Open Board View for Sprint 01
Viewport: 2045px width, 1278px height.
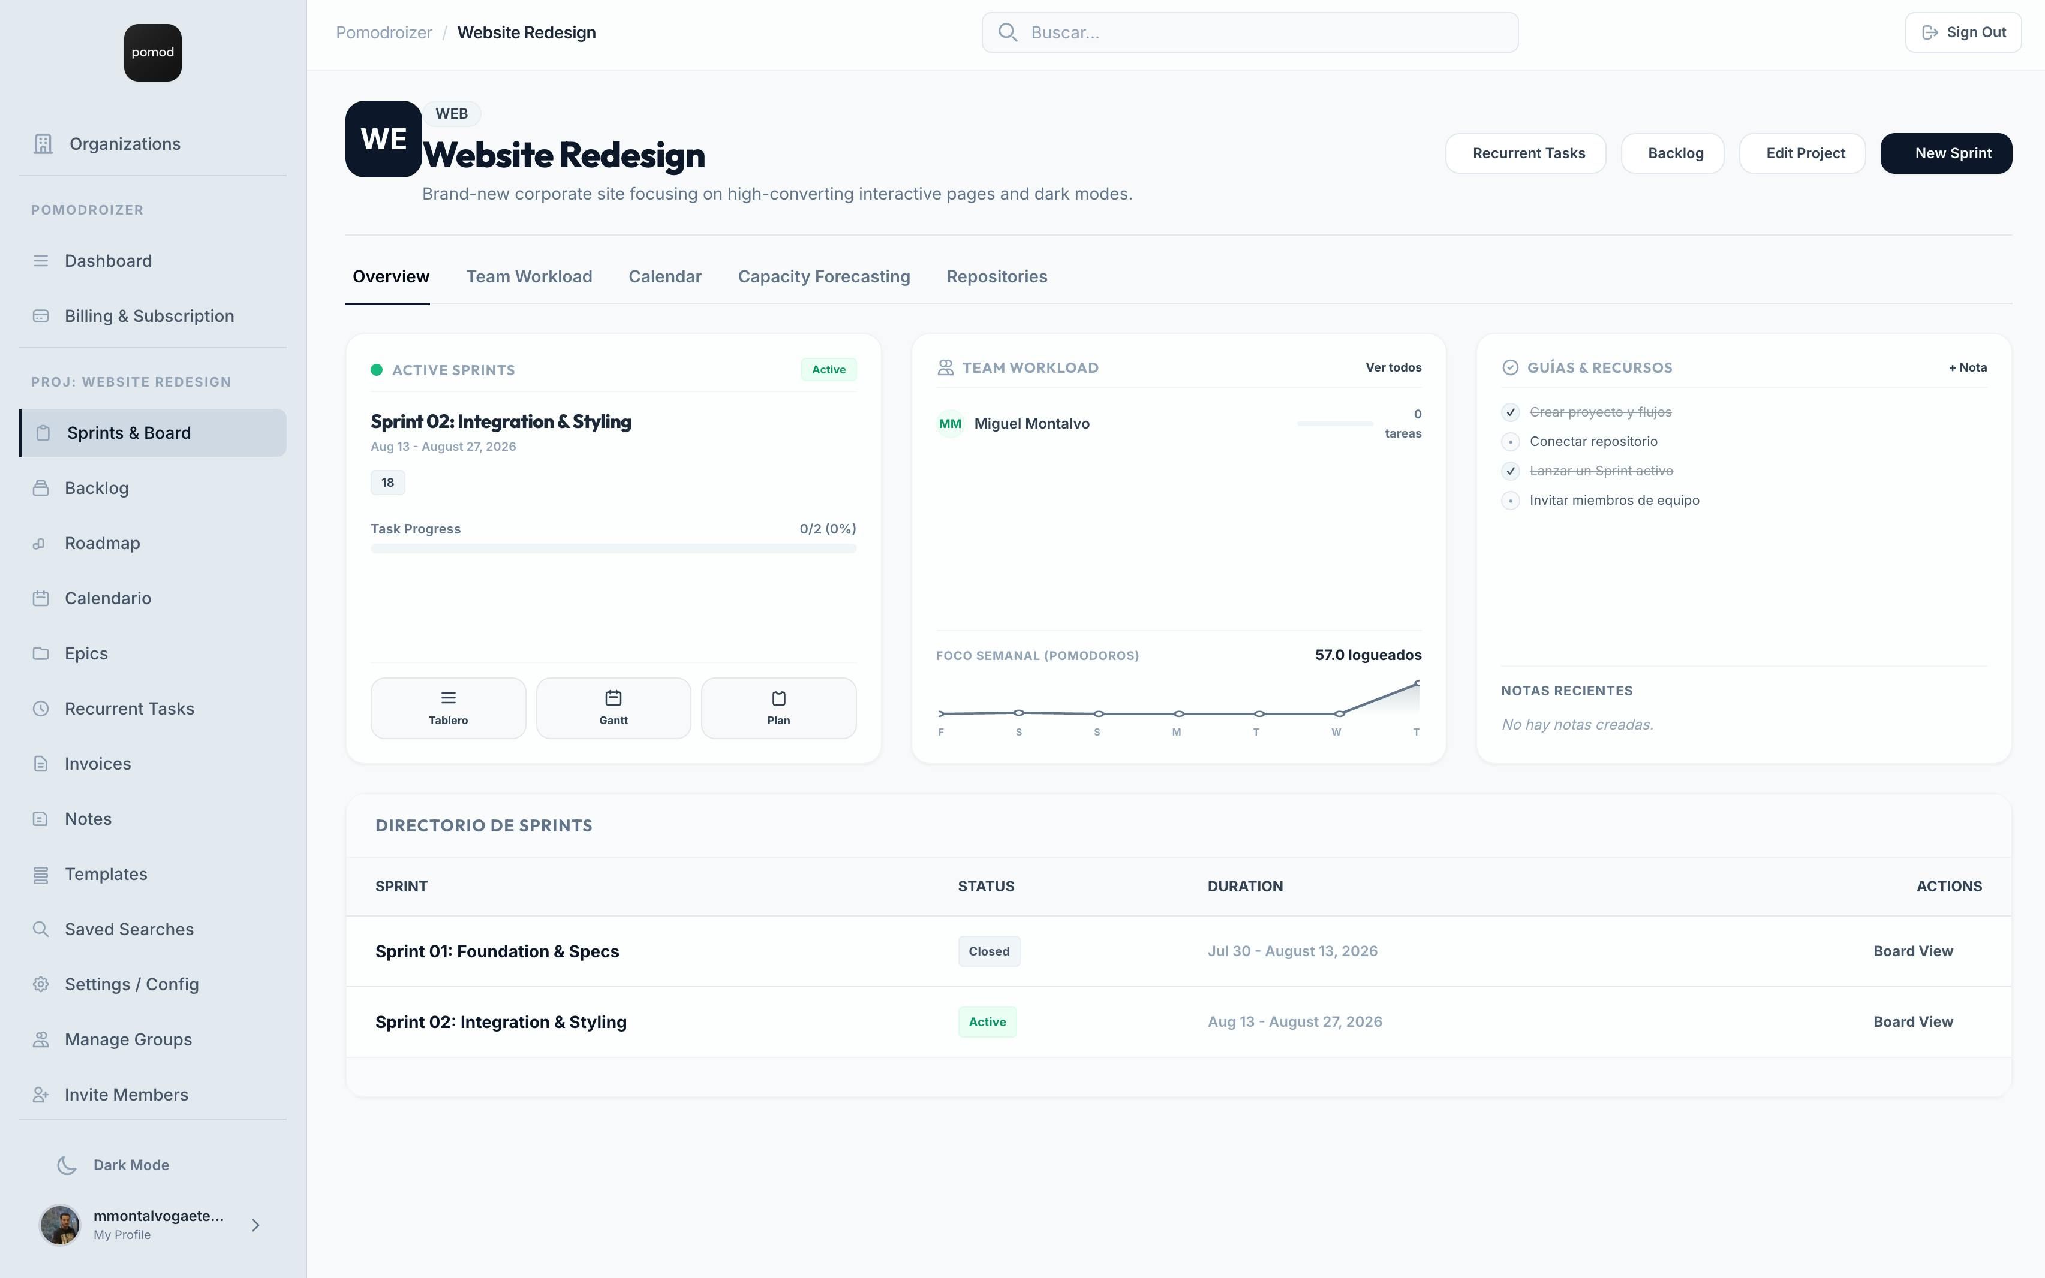[1912, 951]
